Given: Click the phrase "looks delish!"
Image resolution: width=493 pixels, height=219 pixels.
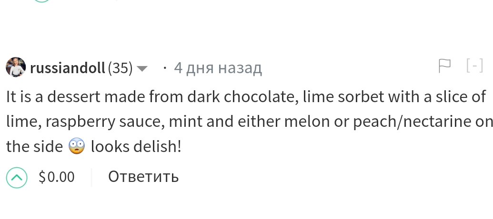Looking at the screenshot, I should point(136,147).
